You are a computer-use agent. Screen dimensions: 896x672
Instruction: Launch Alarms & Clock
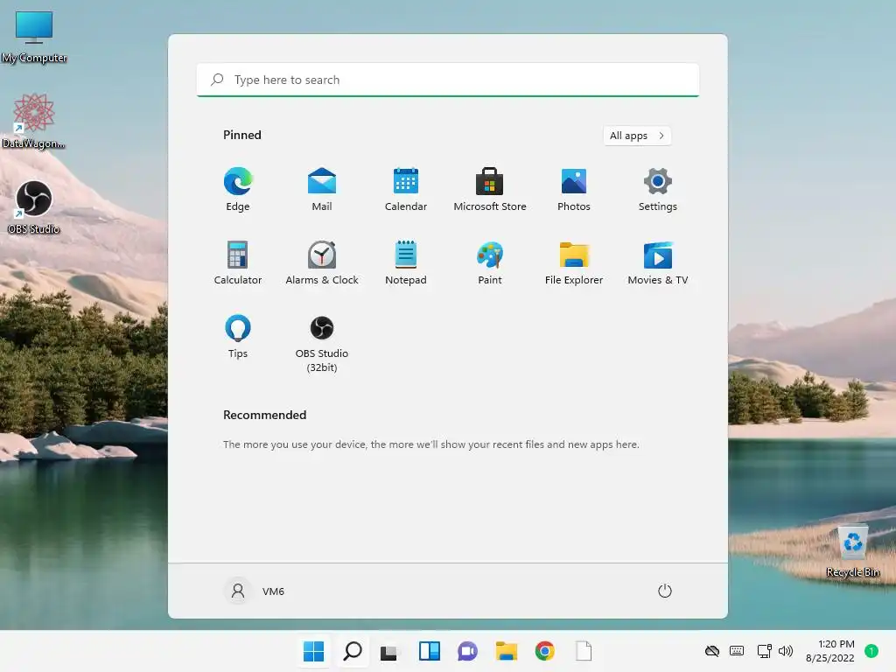pos(322,262)
